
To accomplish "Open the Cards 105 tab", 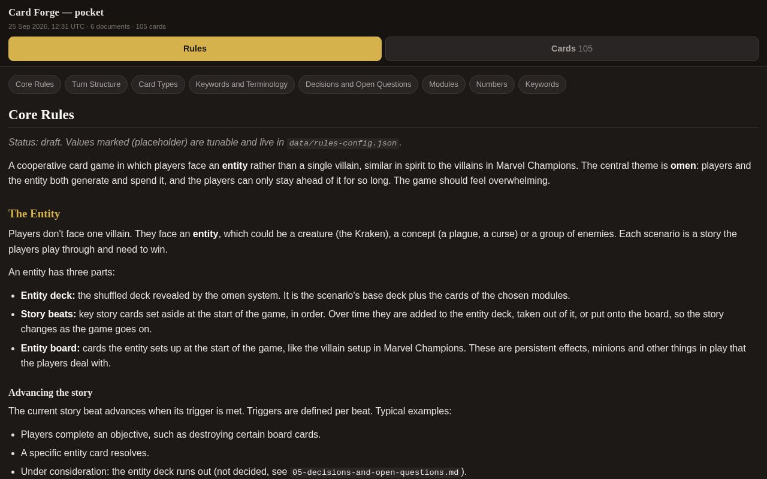I will (572, 48).
